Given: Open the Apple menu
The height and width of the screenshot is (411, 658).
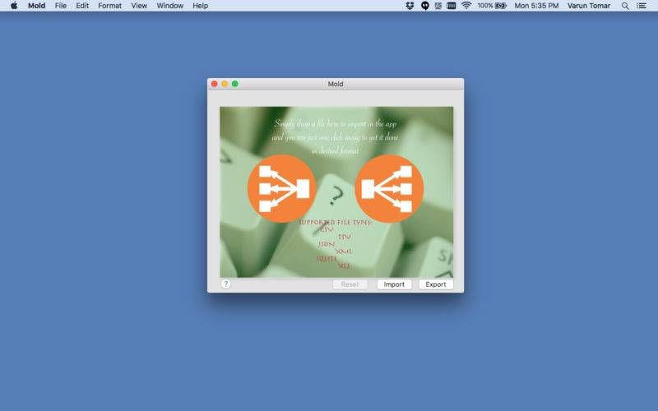Looking at the screenshot, I should coord(14,6).
